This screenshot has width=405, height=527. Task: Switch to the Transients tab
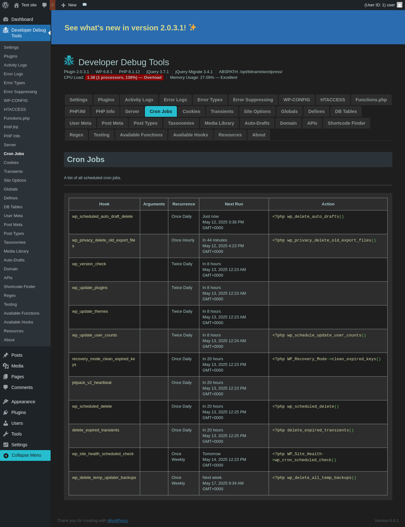pos(222,111)
